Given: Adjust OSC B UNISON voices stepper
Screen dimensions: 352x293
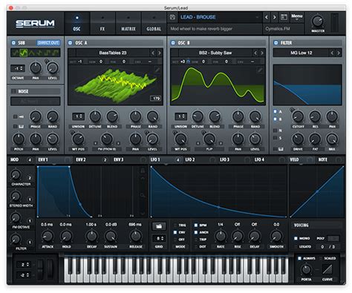Looking at the screenshot, I should tap(180, 116).
